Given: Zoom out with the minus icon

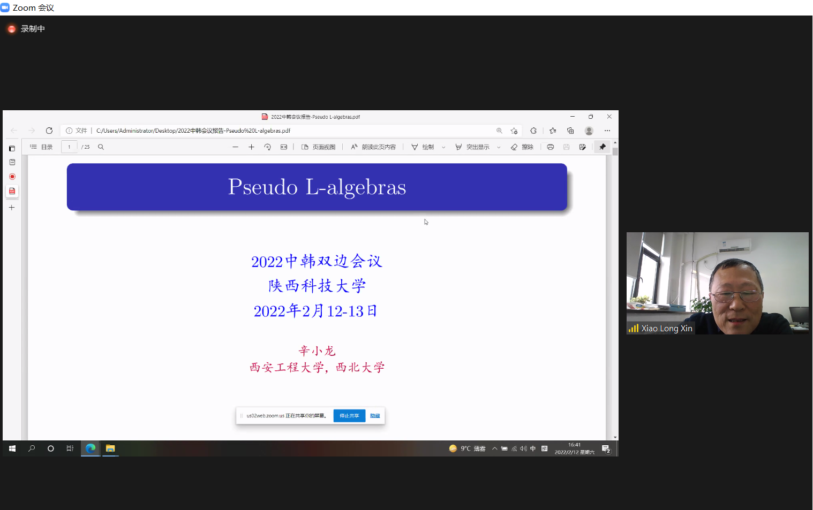Looking at the screenshot, I should [235, 147].
